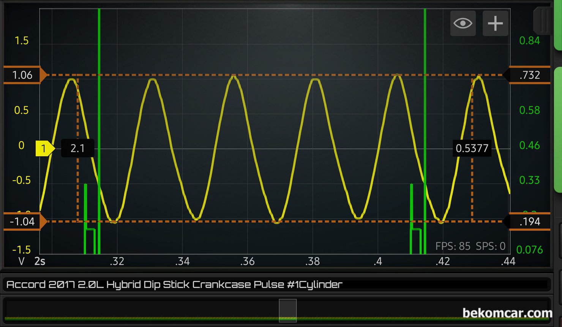Screen dimensions: 562x327
Task: Click the -1.04 lower cursor handle
Action: [24, 221]
